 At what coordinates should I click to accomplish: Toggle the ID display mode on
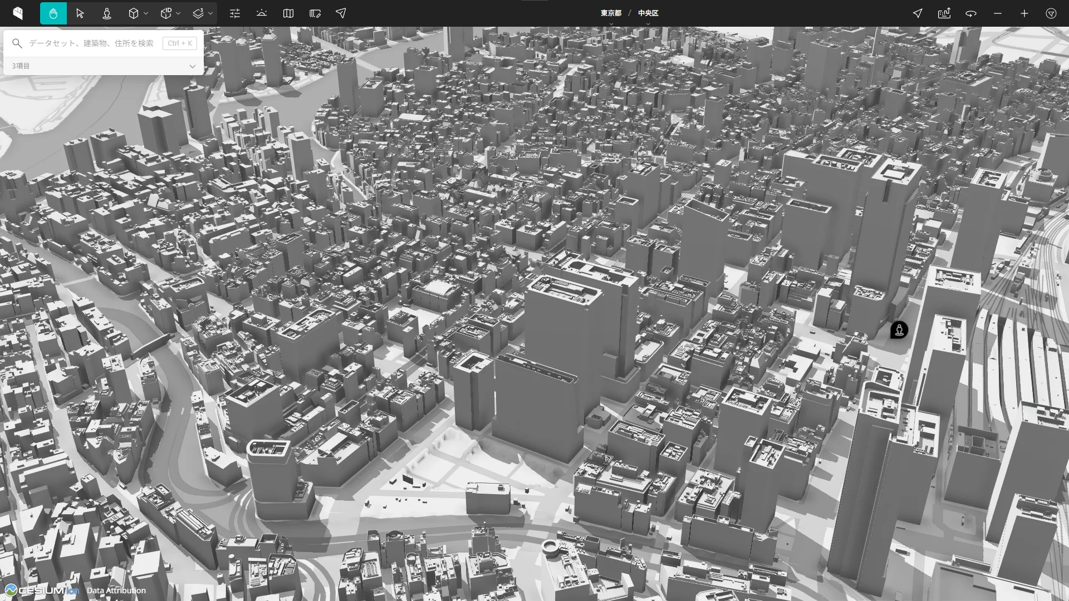(166, 13)
